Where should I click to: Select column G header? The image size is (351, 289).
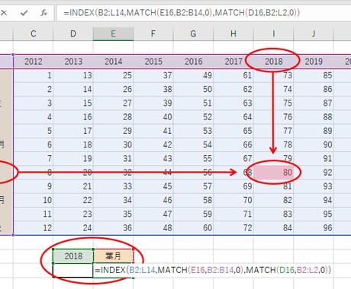193,33
